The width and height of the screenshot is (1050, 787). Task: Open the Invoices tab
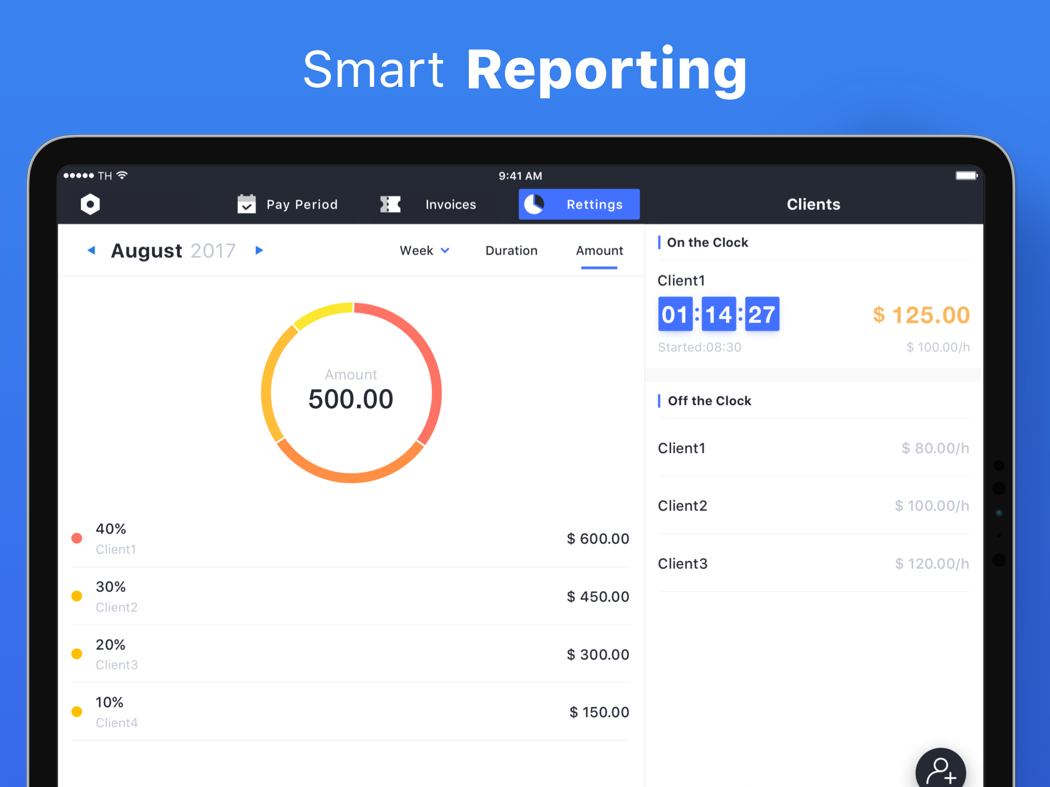tap(428, 204)
